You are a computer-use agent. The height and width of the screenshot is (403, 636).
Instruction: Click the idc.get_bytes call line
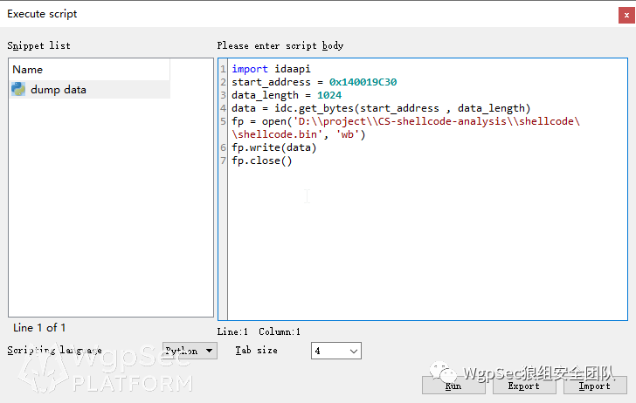[x=381, y=108]
